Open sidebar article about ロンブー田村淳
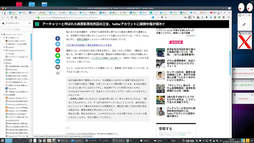This screenshot has height=143, width=254. [181, 76]
